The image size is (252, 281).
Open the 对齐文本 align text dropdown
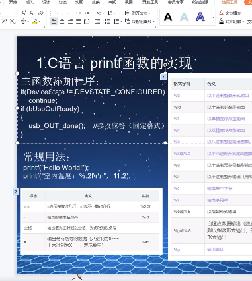click(138, 13)
